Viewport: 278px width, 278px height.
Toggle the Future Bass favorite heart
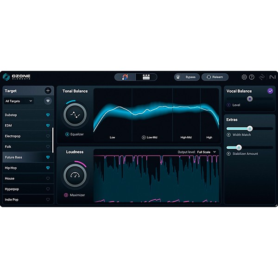pos(48,157)
